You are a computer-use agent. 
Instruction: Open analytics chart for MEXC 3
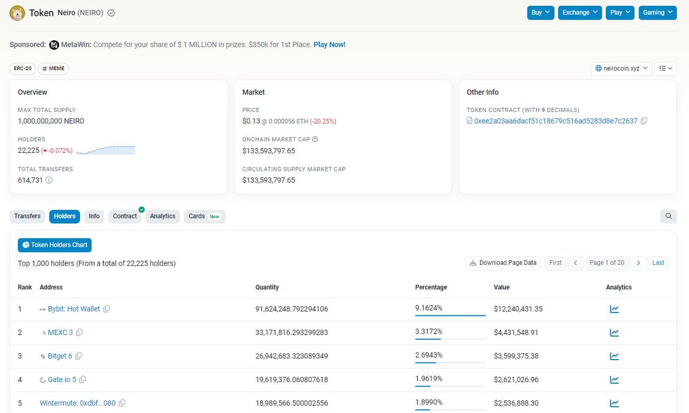(614, 333)
